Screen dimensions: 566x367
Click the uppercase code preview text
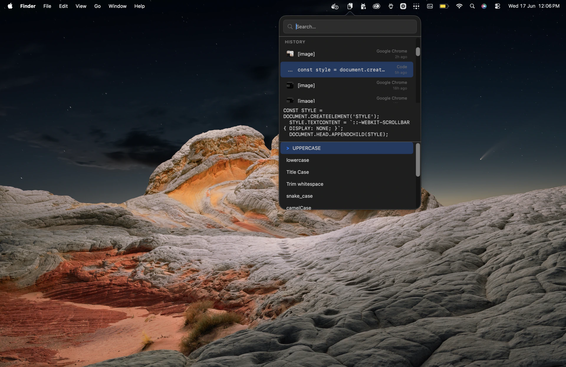[346, 122]
